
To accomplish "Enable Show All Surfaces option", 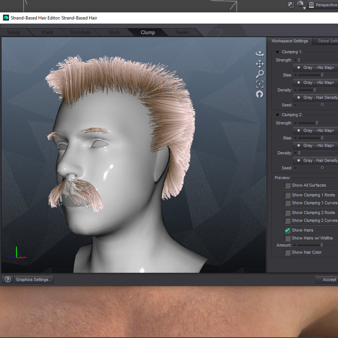I will pyautogui.click(x=287, y=185).
